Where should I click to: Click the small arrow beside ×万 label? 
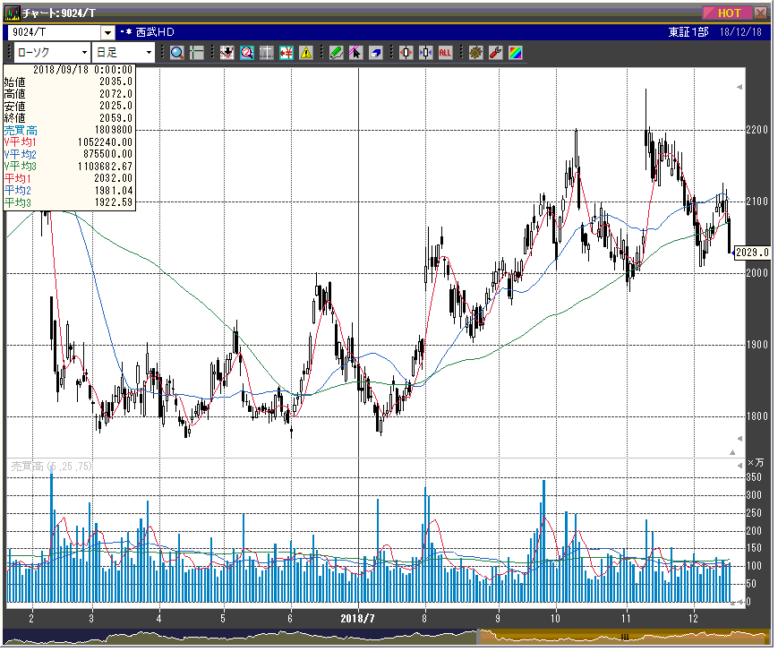point(740,466)
